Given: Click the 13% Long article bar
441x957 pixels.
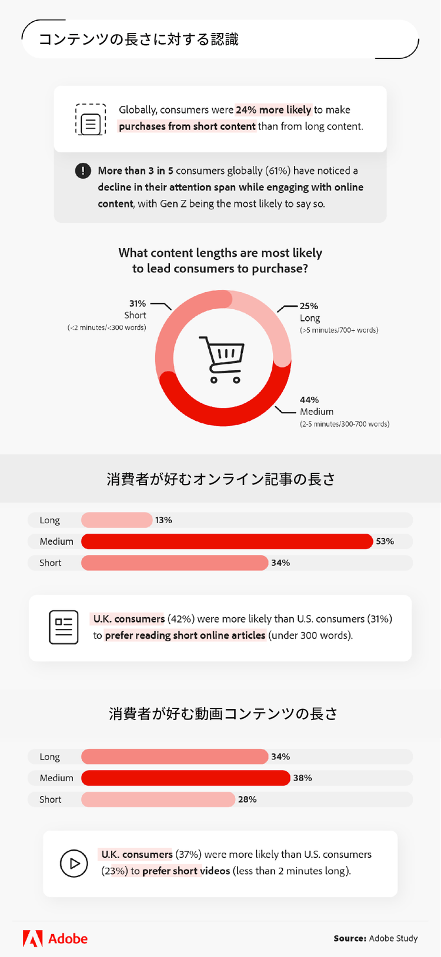Looking at the screenshot, I should tap(116, 520).
